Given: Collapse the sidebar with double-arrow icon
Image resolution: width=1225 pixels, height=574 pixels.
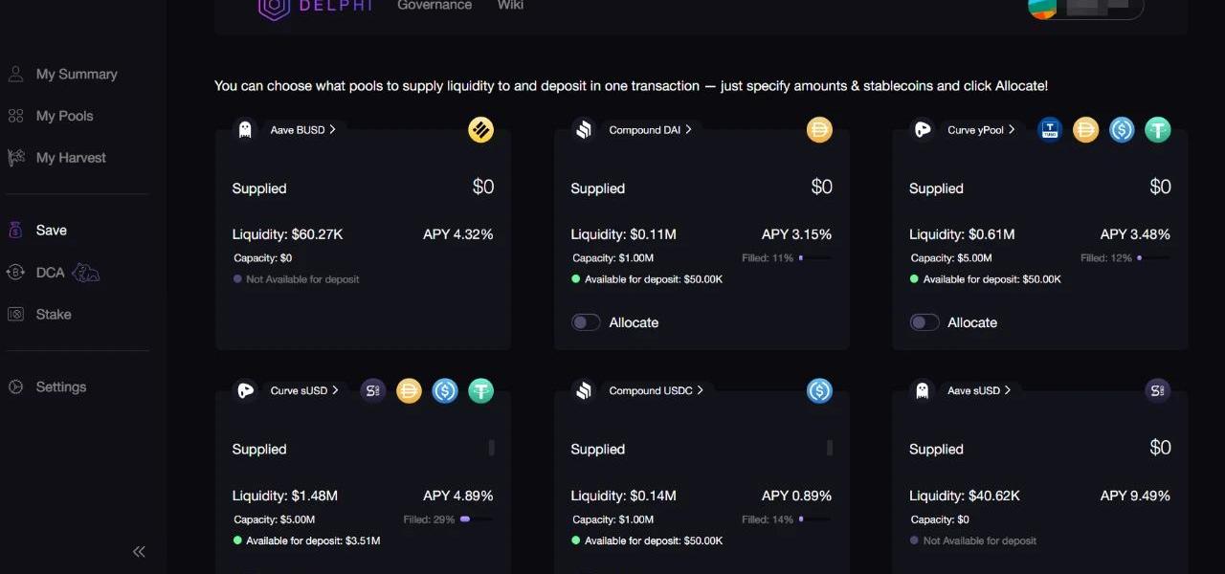Looking at the screenshot, I should click(139, 551).
